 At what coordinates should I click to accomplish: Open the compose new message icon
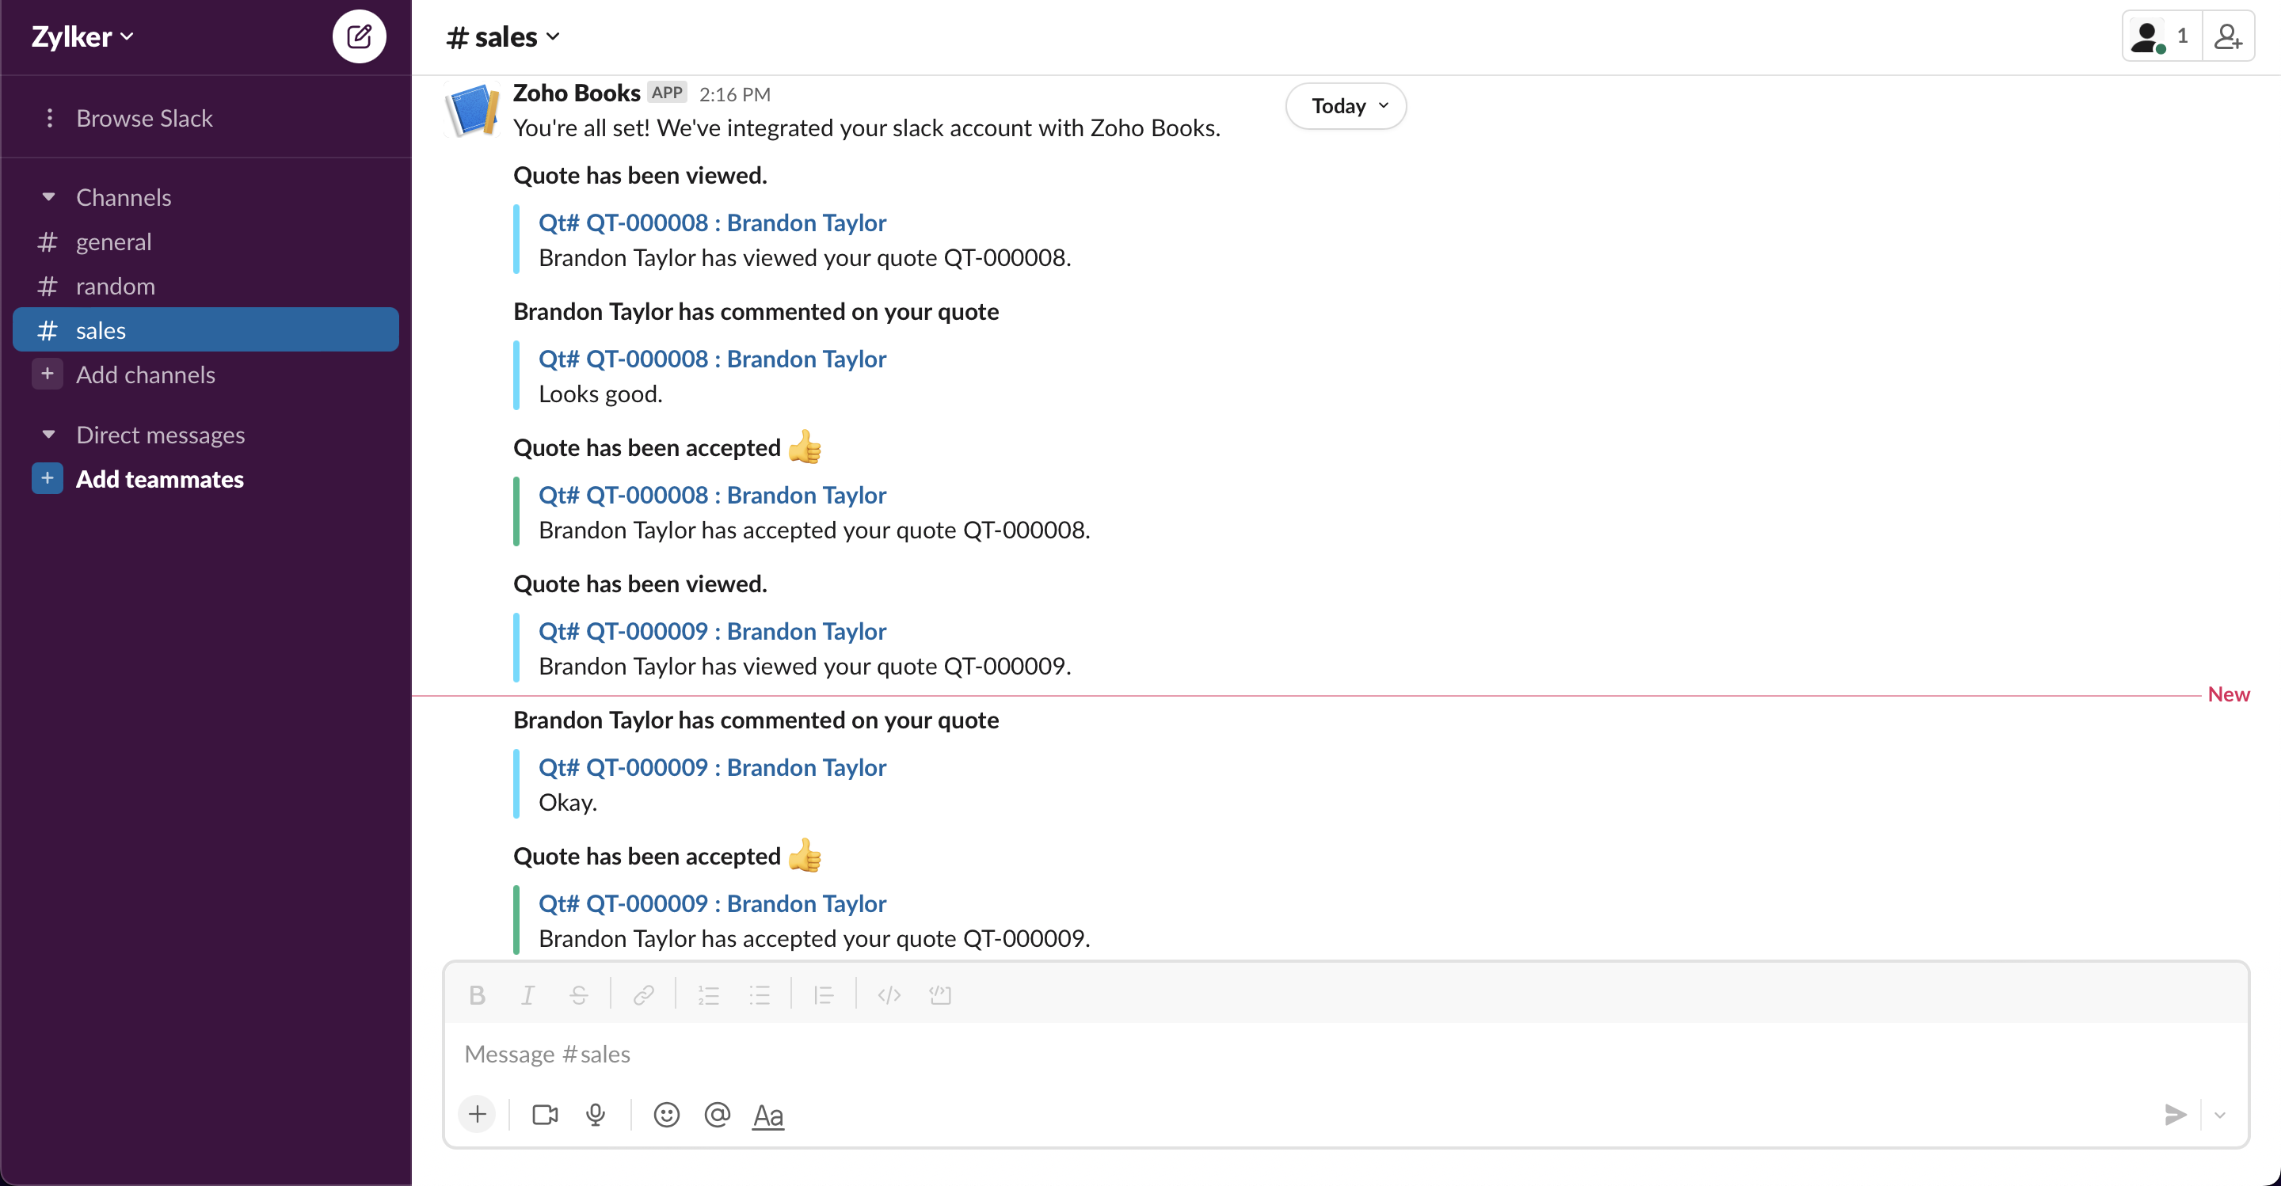tap(360, 36)
